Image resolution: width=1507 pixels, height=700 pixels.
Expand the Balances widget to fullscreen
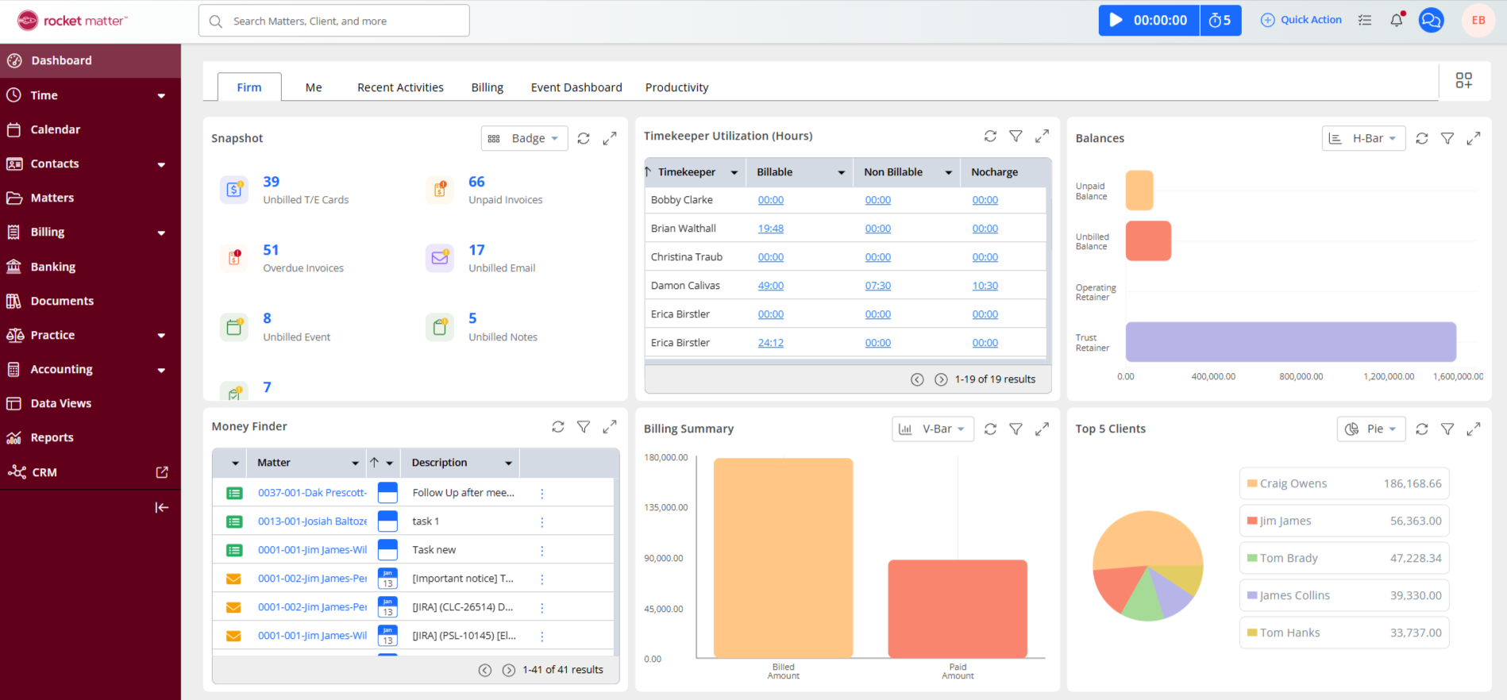pos(1473,138)
